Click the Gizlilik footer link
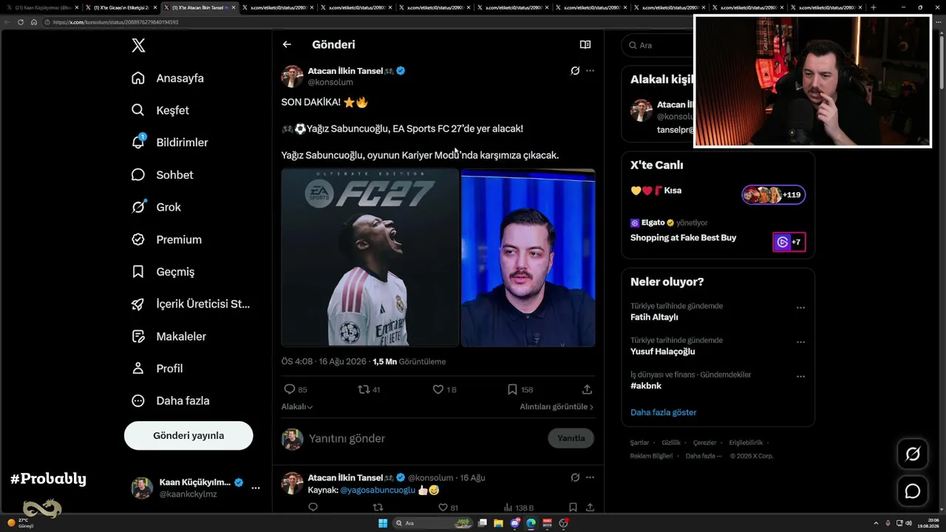Image resolution: width=946 pixels, height=532 pixels. point(671,443)
